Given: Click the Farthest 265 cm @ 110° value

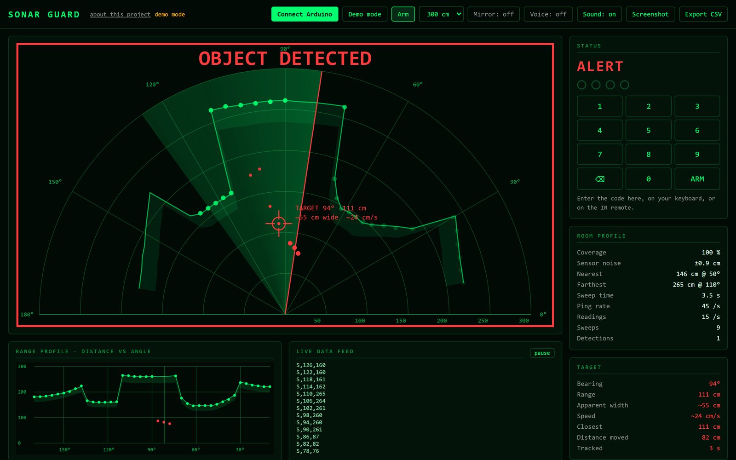Looking at the screenshot, I should pyautogui.click(x=696, y=285).
